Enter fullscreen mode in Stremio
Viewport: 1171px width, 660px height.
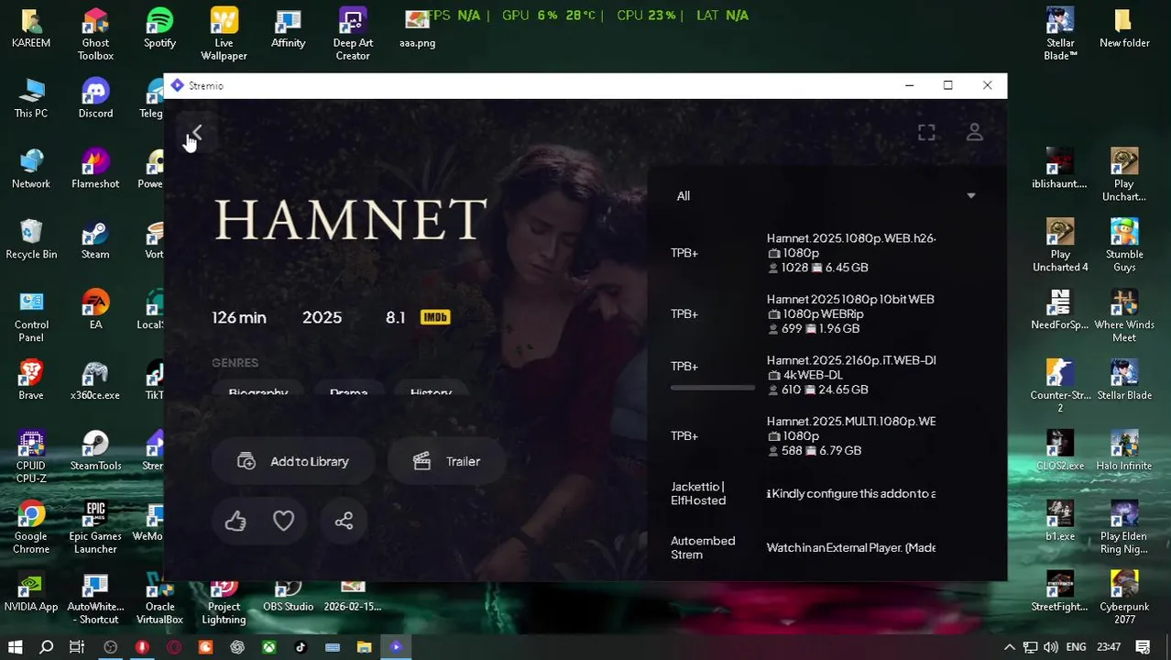(926, 133)
